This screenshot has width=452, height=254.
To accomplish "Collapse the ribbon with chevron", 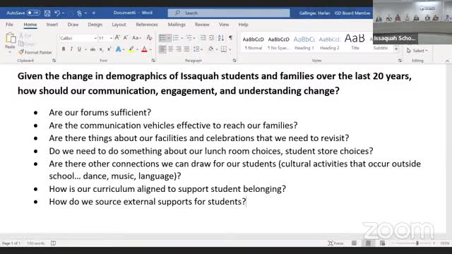I will [447, 61].
